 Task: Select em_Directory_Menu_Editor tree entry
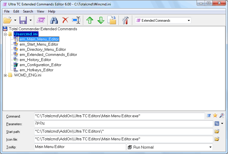(x=43, y=50)
